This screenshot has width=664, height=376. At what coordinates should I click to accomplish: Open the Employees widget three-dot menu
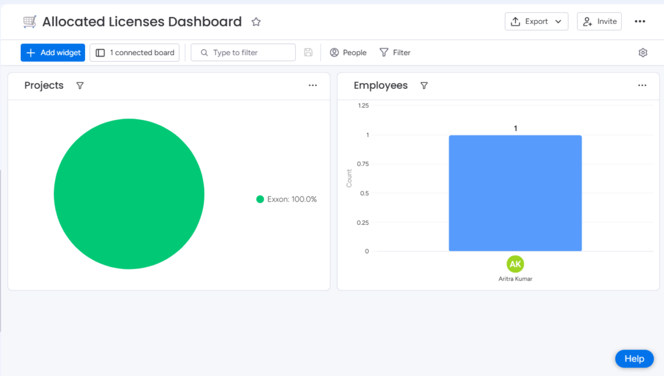coord(642,86)
